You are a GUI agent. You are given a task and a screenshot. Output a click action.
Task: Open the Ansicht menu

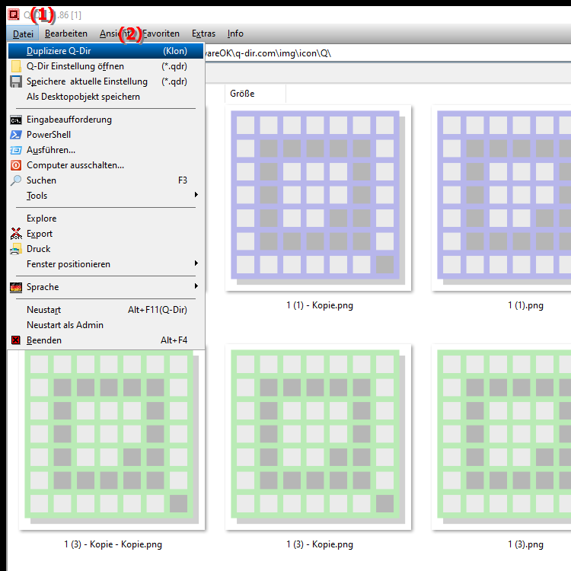click(116, 33)
